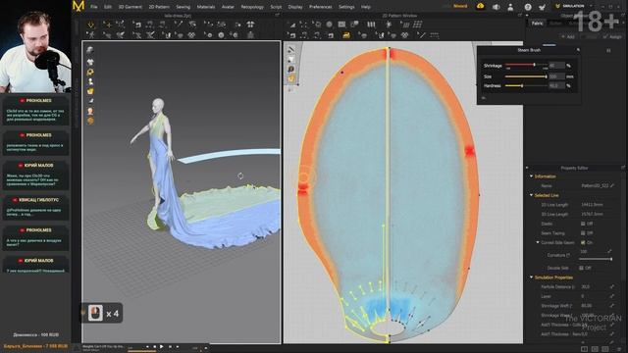Image resolution: width=628 pixels, height=353 pixels.
Task: Click the pattern Name value field
Action: coord(595,185)
